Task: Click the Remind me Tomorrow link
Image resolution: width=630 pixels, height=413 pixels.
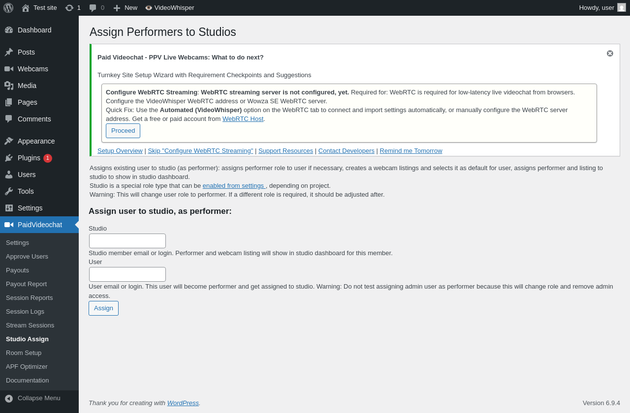Action: tap(411, 151)
